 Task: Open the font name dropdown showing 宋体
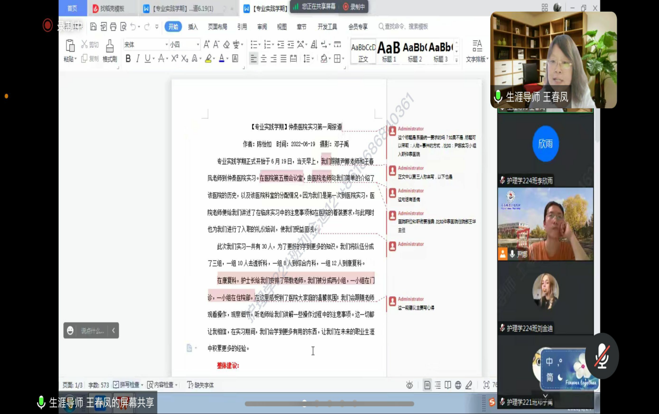tap(145, 45)
